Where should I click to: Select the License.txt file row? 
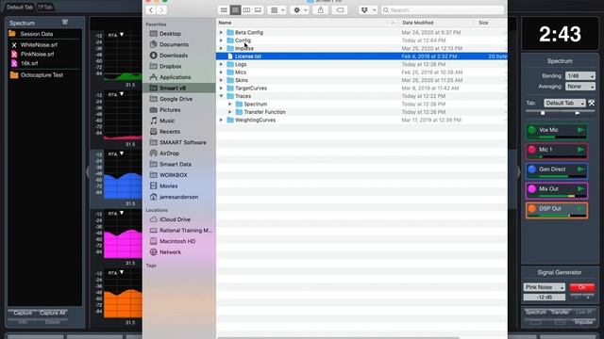click(361, 56)
